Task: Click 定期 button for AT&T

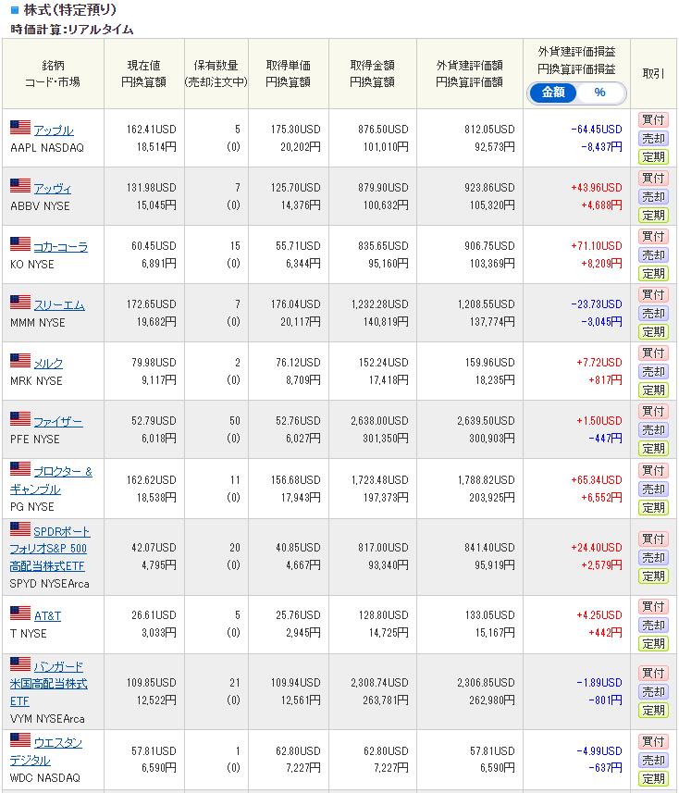Action: click(x=653, y=644)
